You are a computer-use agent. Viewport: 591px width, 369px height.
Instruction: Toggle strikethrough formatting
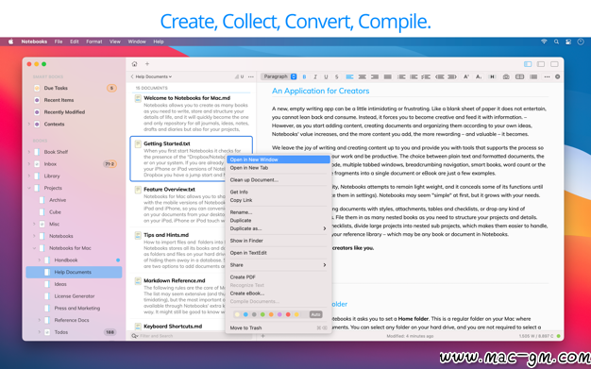337,76
